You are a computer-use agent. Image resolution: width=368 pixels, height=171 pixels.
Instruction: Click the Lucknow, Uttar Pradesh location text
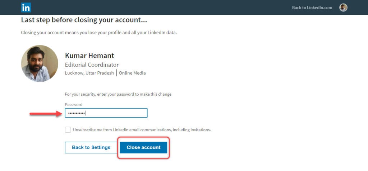tap(89, 73)
